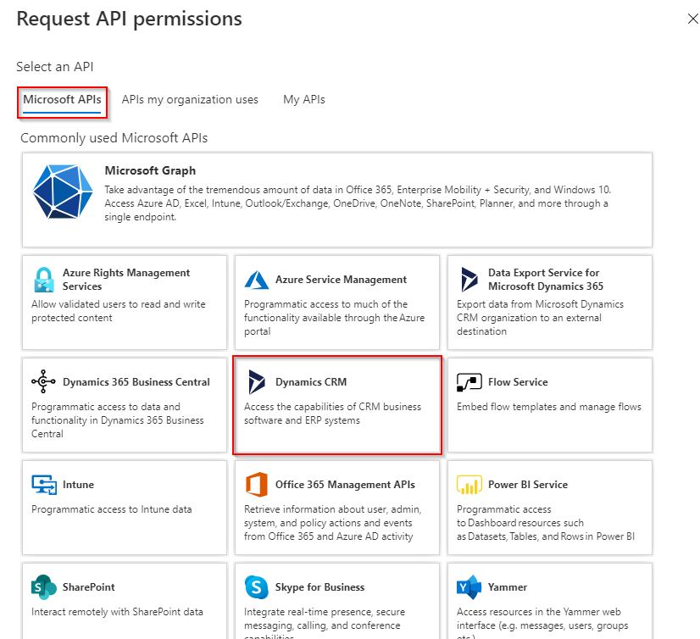Click the Office 365 logo icon
Screen dimensions: 700x639
click(257, 485)
